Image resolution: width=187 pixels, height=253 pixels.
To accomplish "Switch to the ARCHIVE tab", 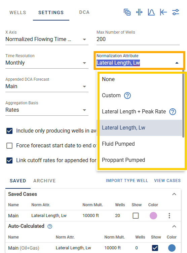I will click(x=44, y=181).
